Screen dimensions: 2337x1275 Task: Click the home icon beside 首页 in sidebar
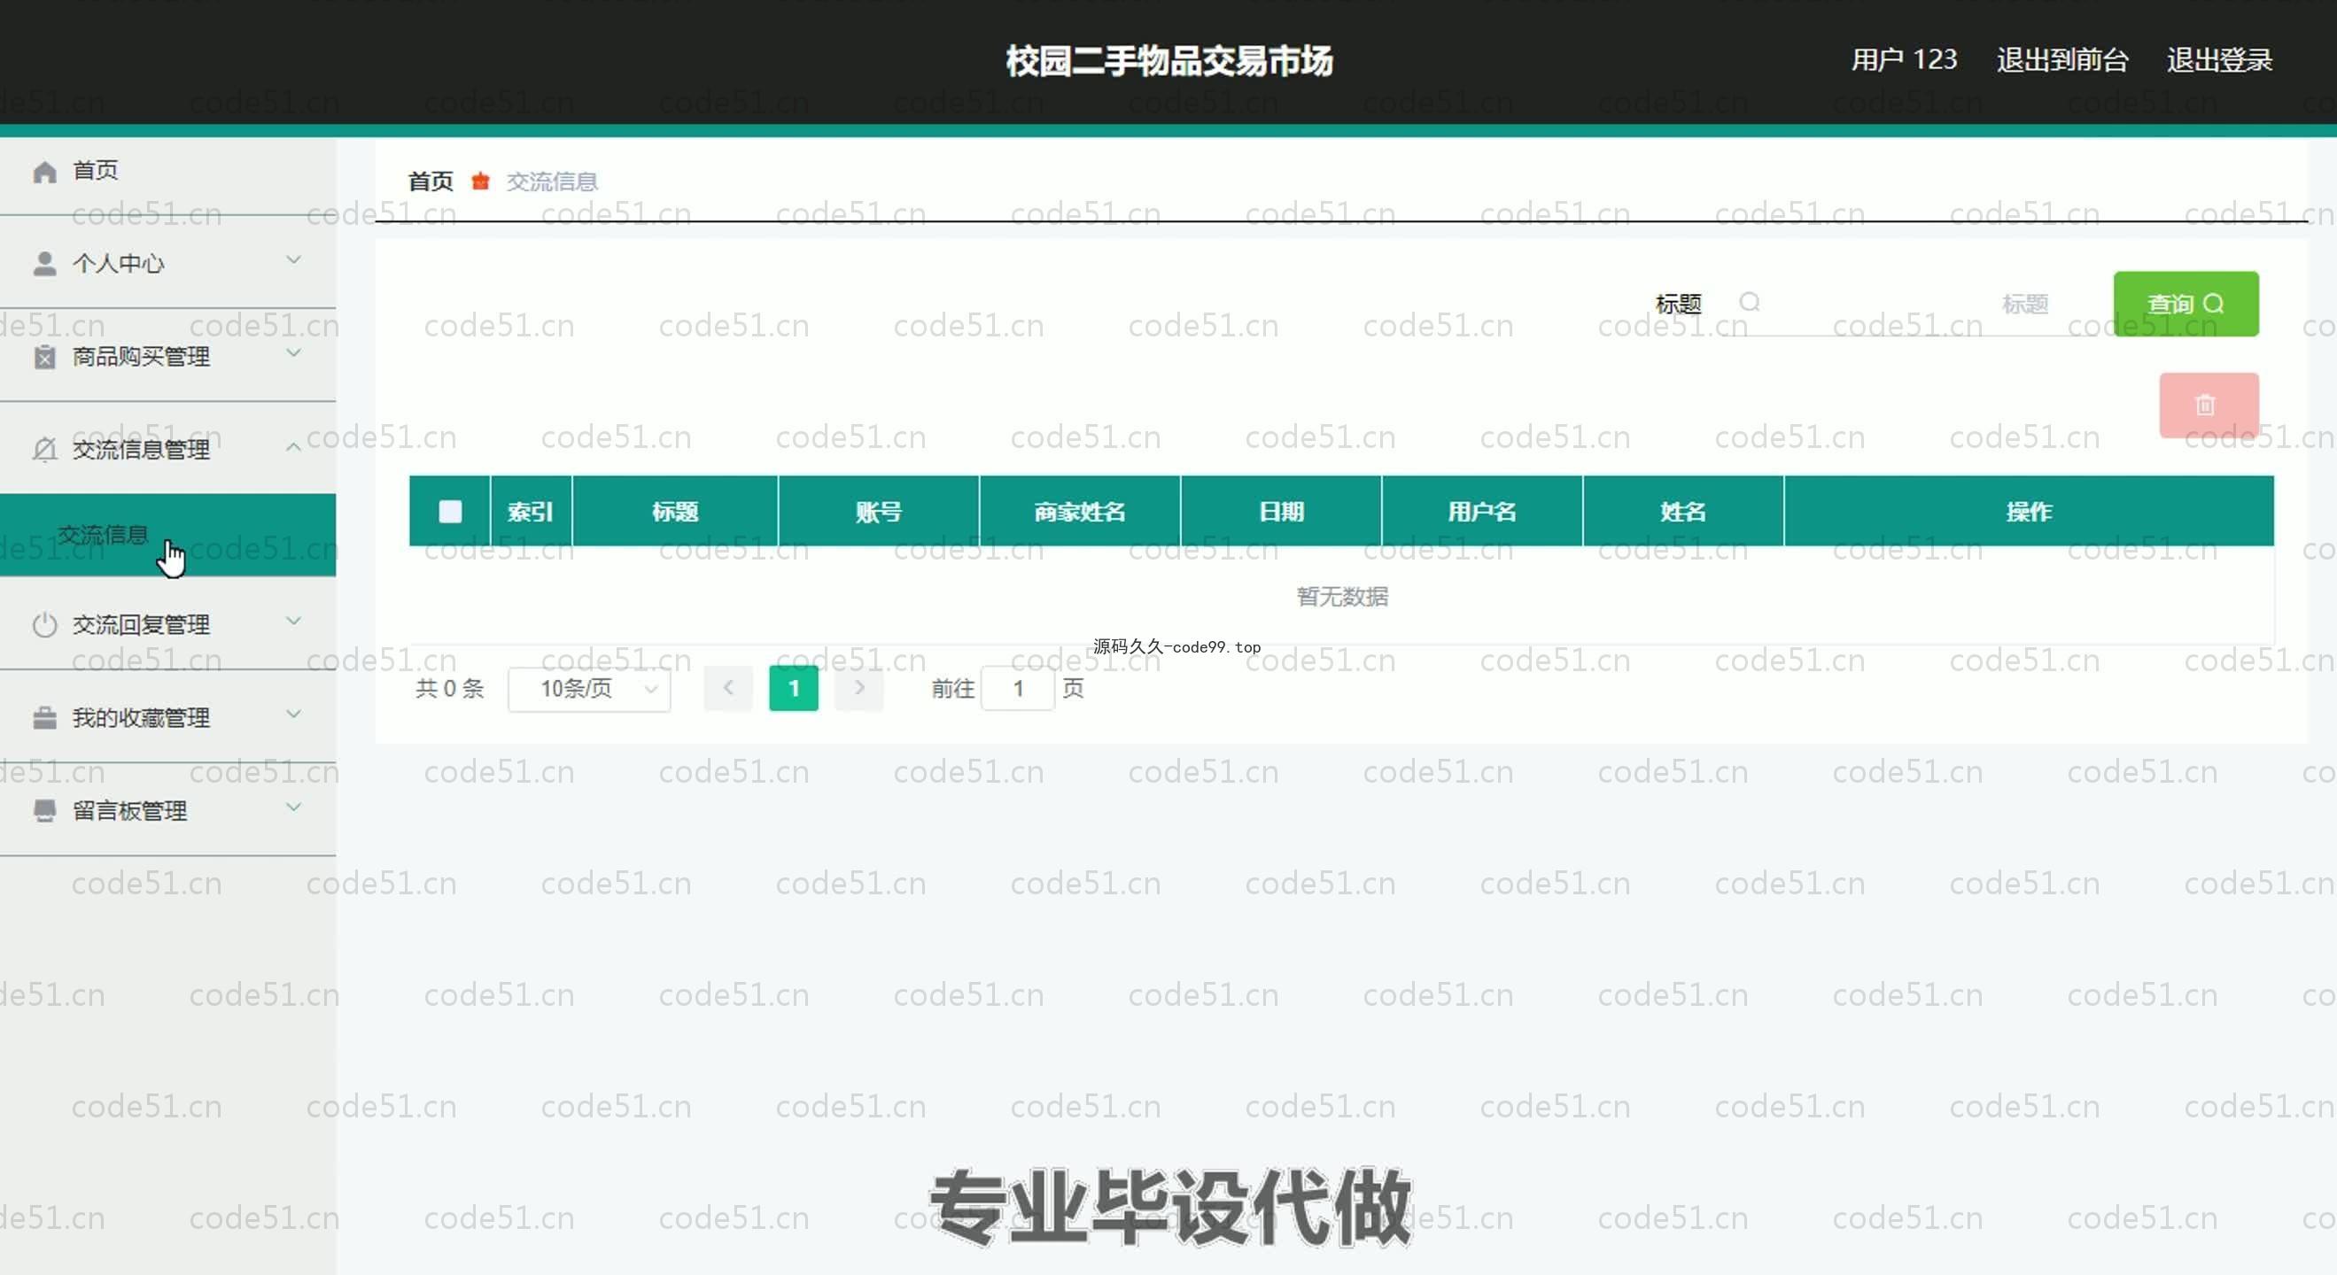click(44, 172)
